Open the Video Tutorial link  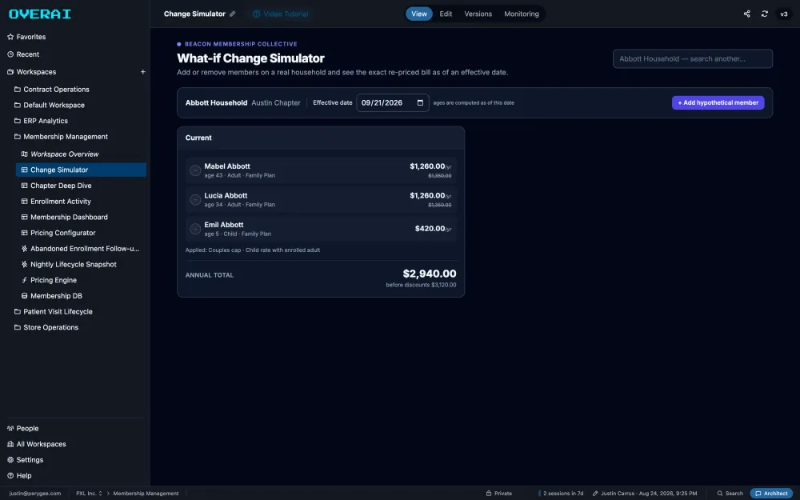[281, 14]
